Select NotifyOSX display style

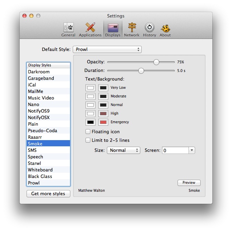click(x=48, y=117)
